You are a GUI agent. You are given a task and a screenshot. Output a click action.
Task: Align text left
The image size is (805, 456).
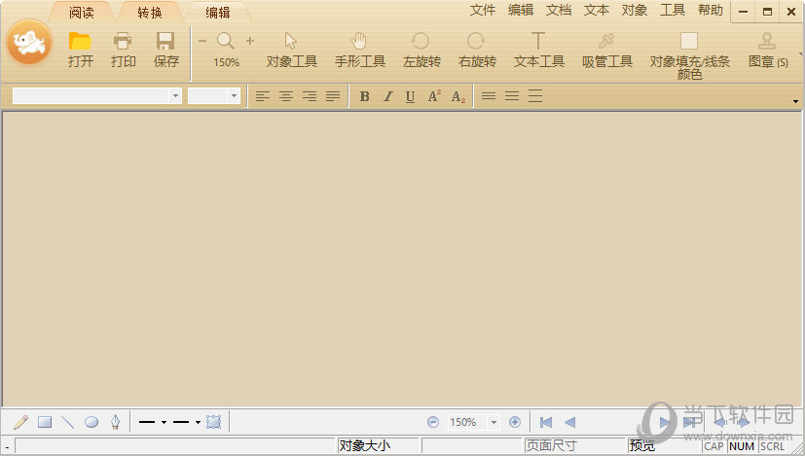click(263, 96)
